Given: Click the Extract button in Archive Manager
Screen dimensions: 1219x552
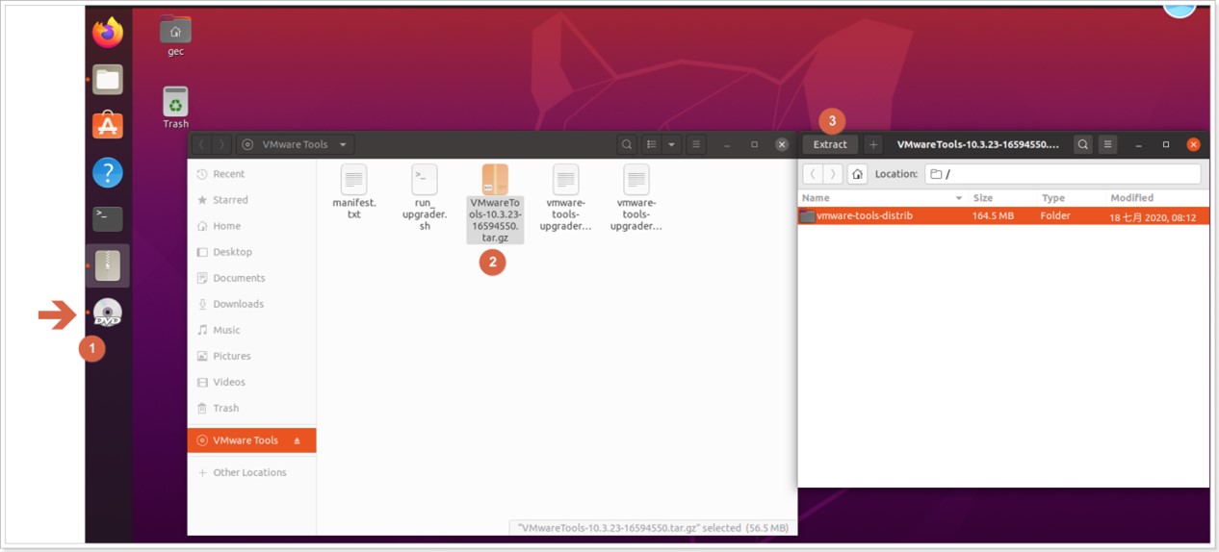Looking at the screenshot, I should coord(830,144).
